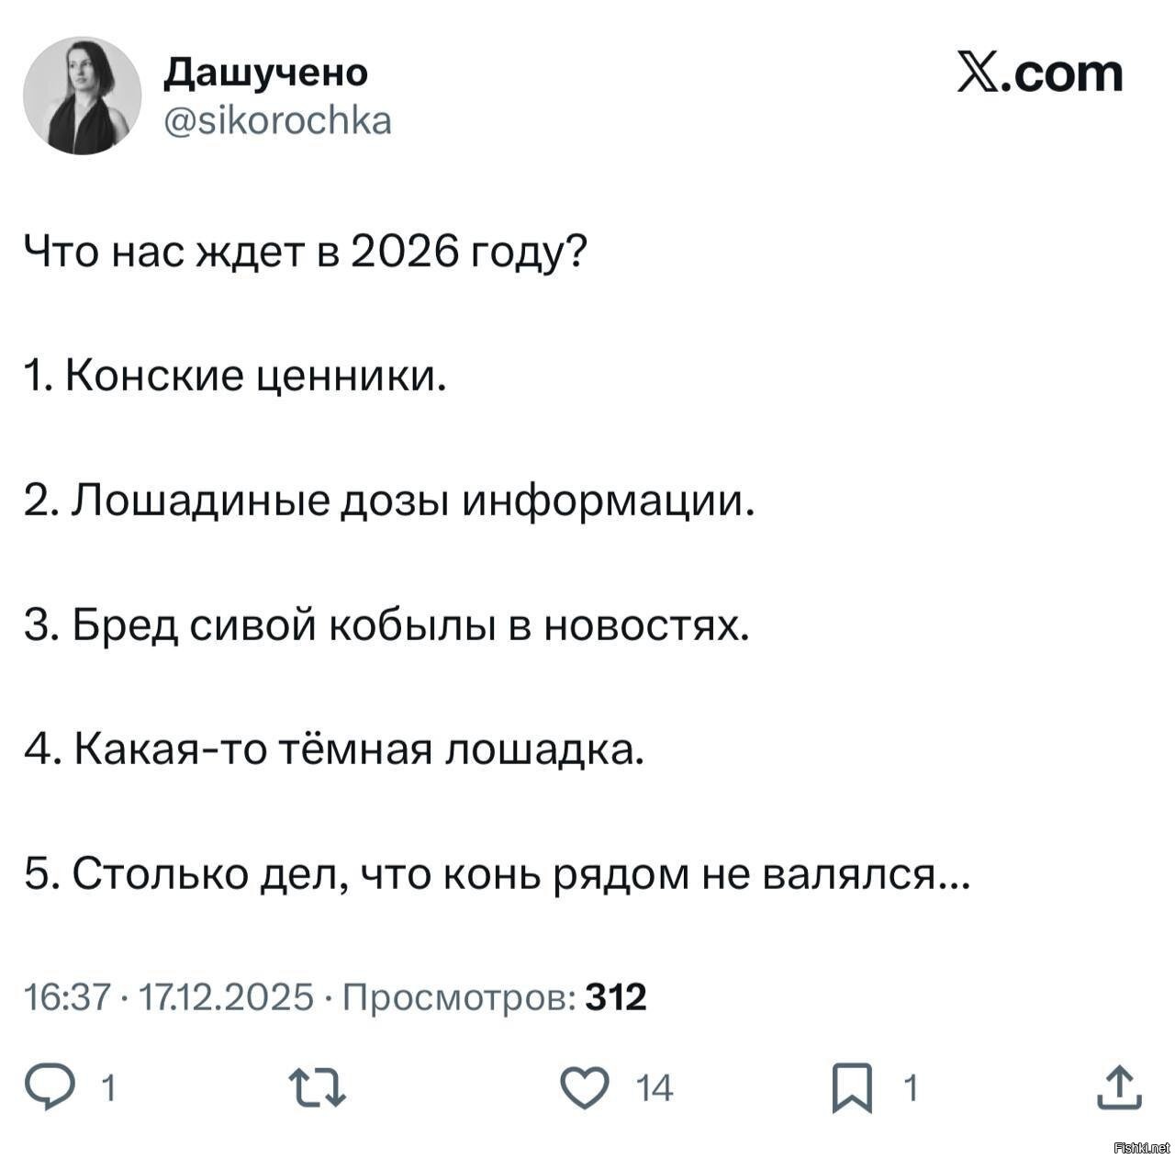1175x1159 pixels.
Task: Bookmark the tweet with the bookmark icon
Action: (x=851, y=1089)
